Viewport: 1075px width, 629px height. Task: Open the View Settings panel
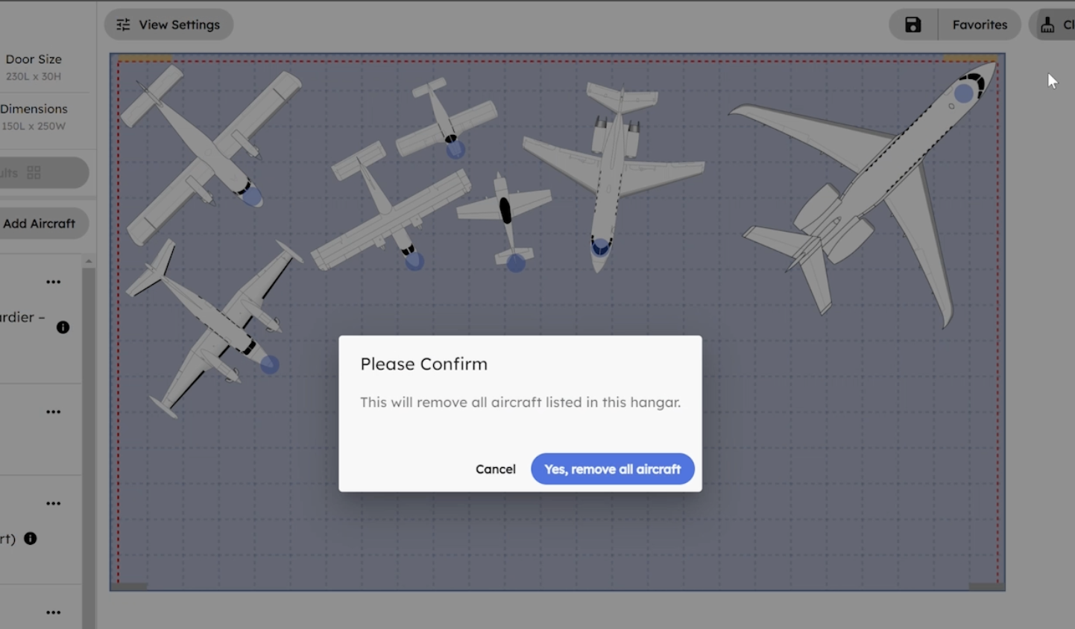tap(168, 25)
